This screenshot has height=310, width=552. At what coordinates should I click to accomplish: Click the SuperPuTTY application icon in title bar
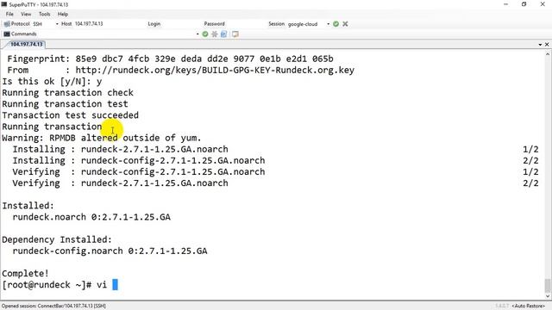(4, 4)
